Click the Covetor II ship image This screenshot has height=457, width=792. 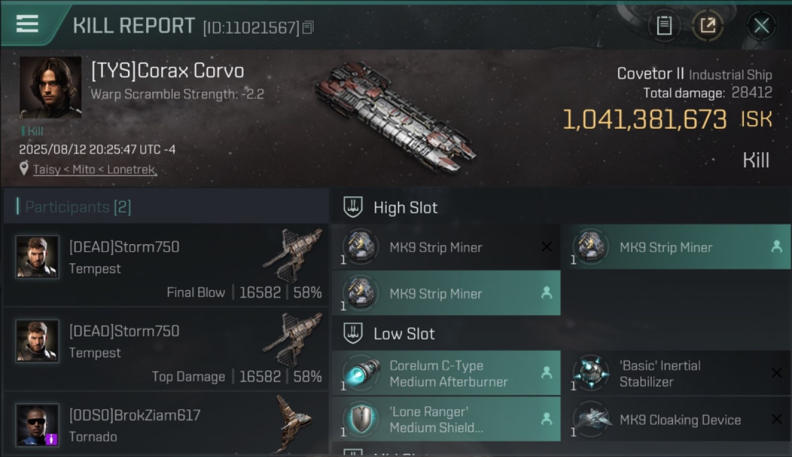(396, 116)
